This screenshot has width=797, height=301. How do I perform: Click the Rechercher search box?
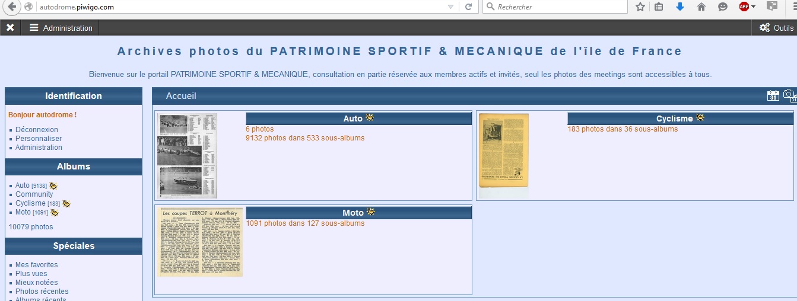point(555,7)
